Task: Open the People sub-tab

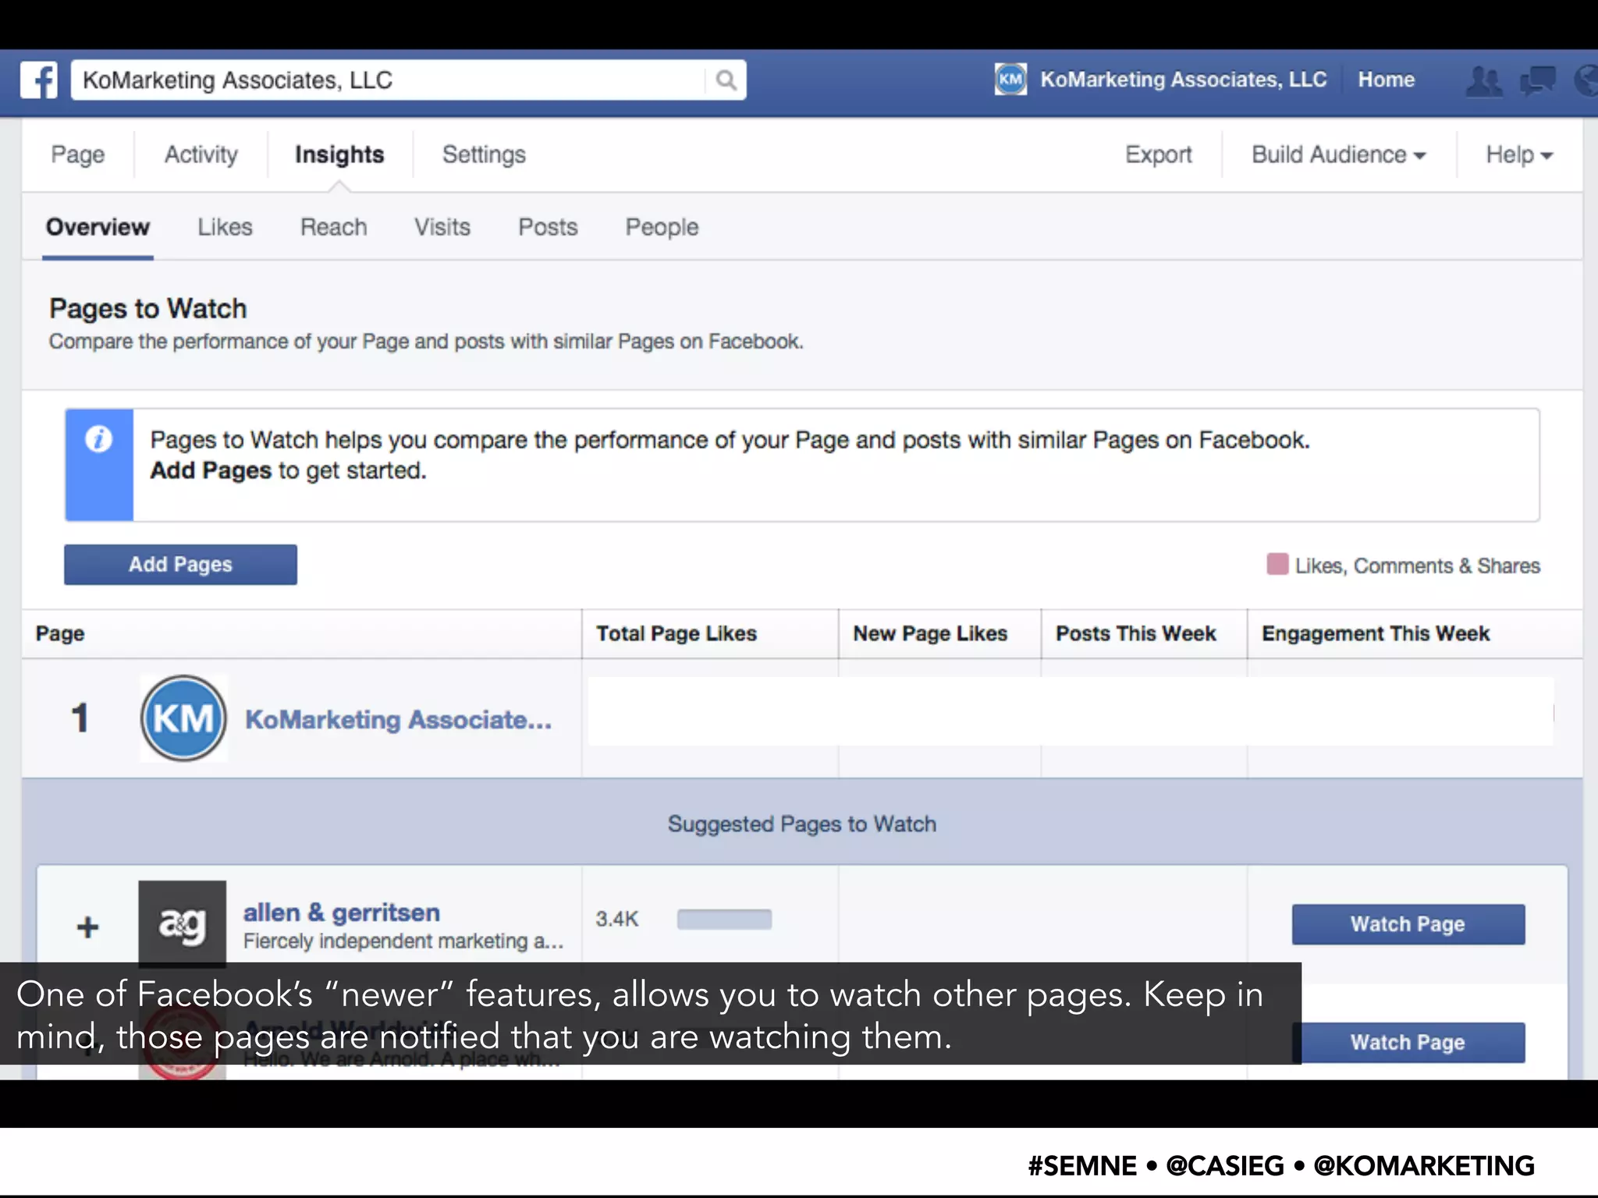Action: point(662,227)
